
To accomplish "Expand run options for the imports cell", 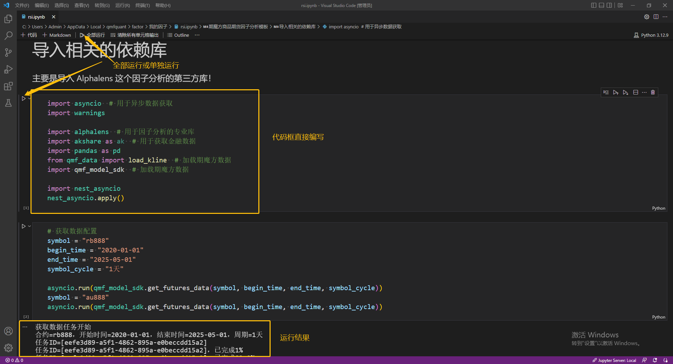I will [x=29, y=98].
